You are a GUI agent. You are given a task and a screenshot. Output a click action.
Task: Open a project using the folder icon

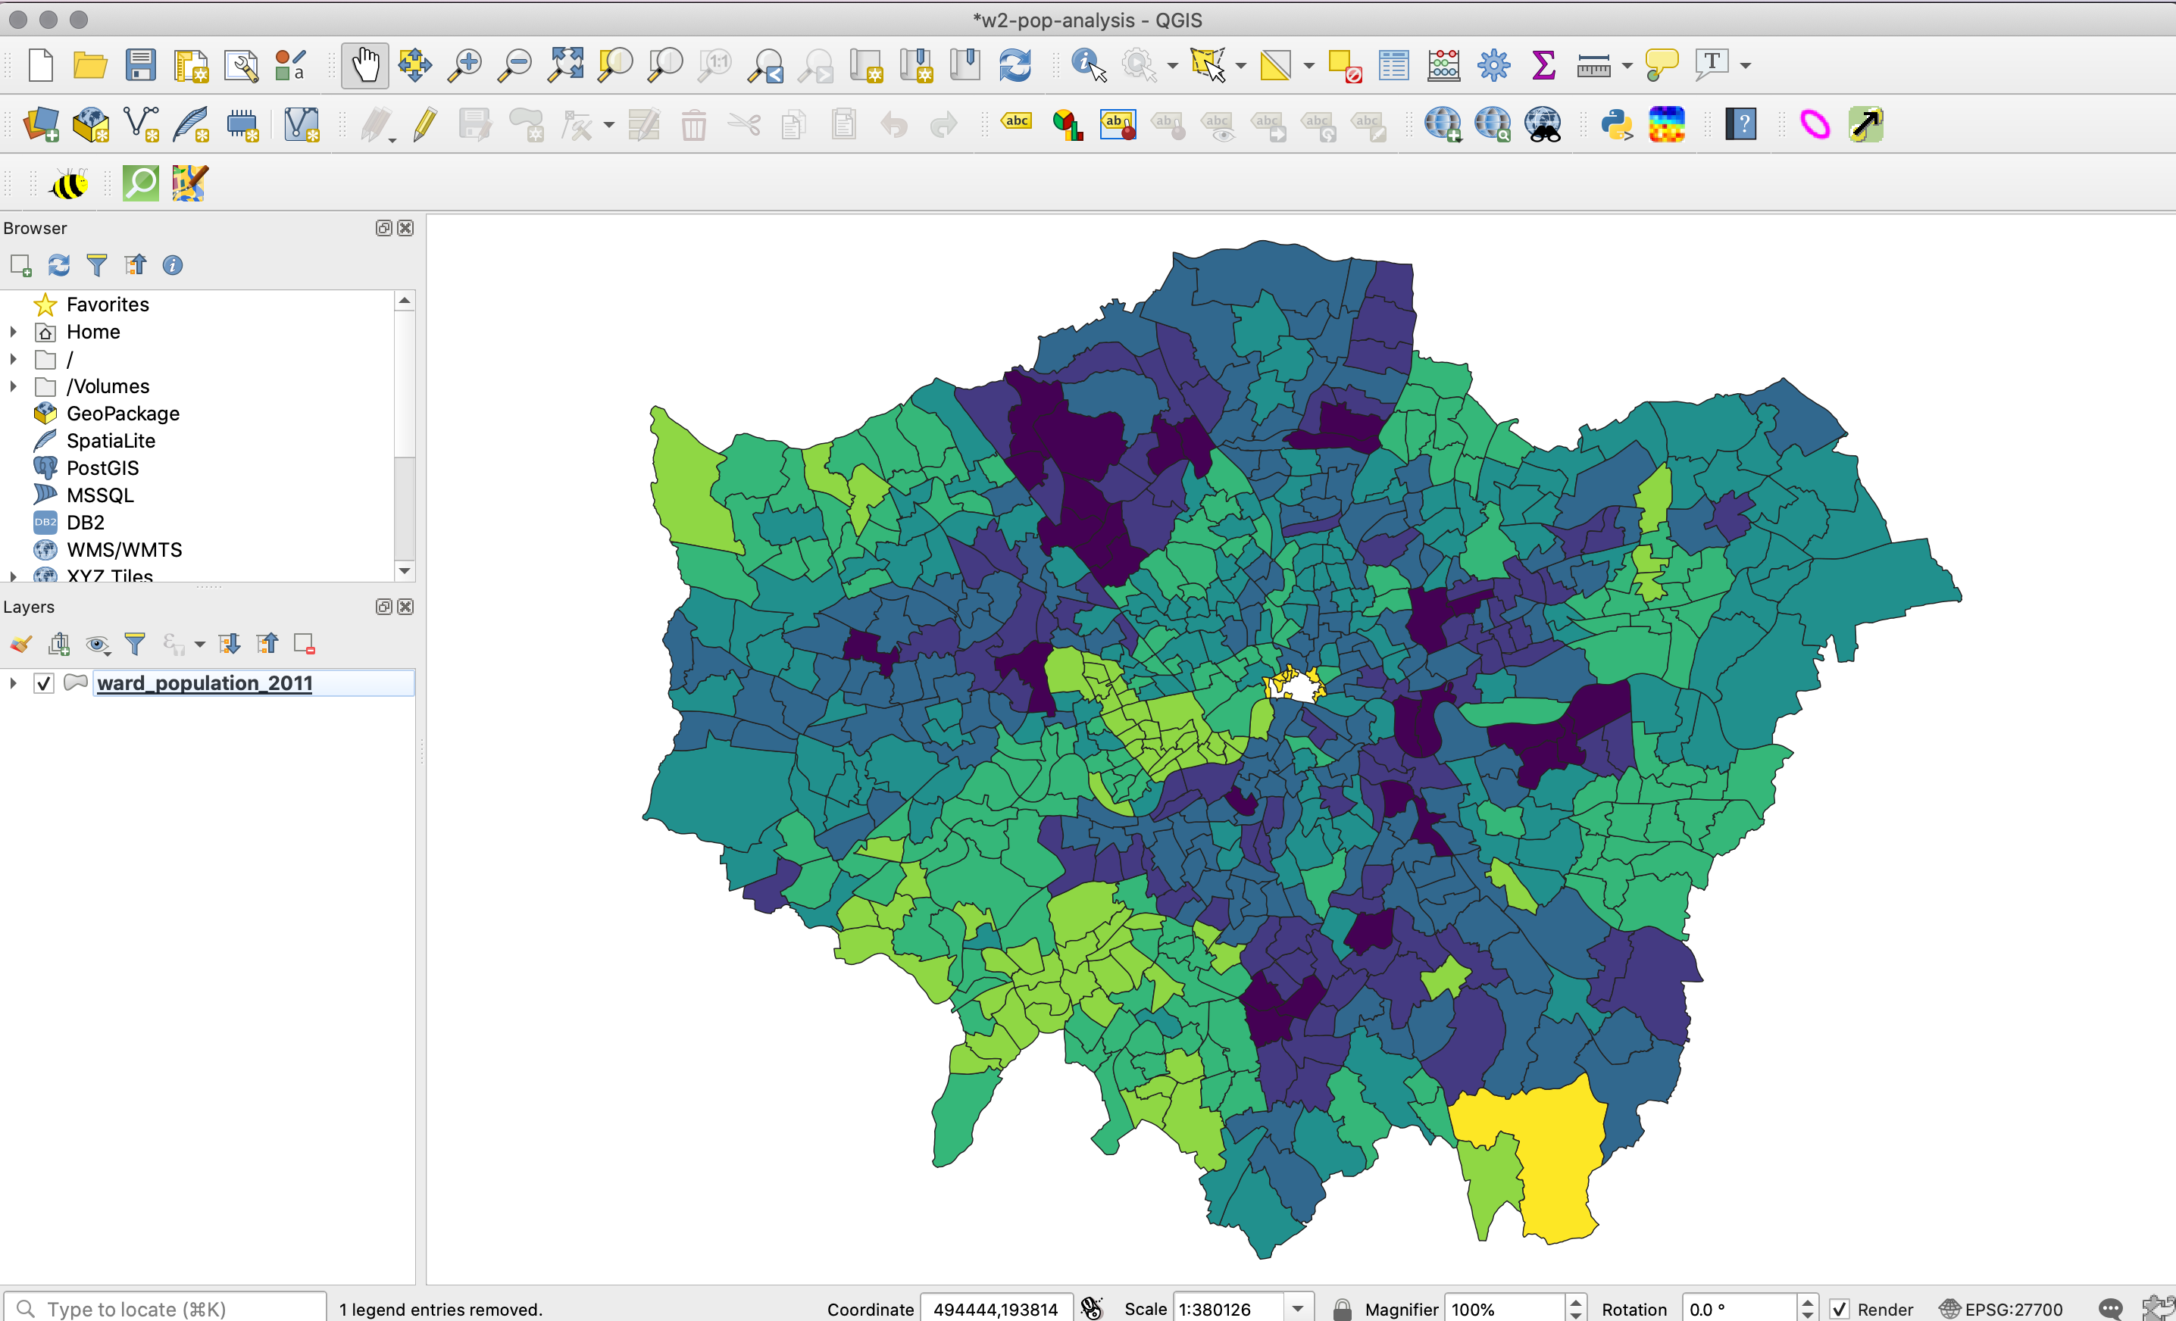click(x=90, y=65)
